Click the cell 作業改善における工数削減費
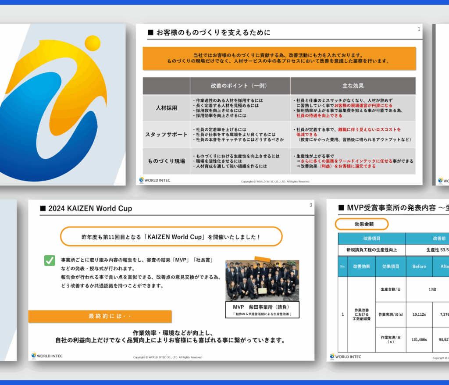This screenshot has width=449, height=385. click(x=361, y=314)
